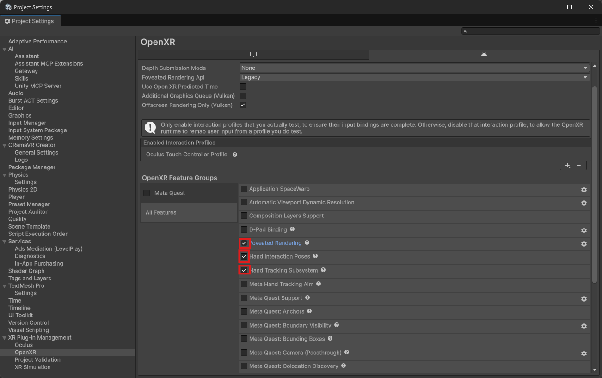Select the All Features group

tap(189, 212)
